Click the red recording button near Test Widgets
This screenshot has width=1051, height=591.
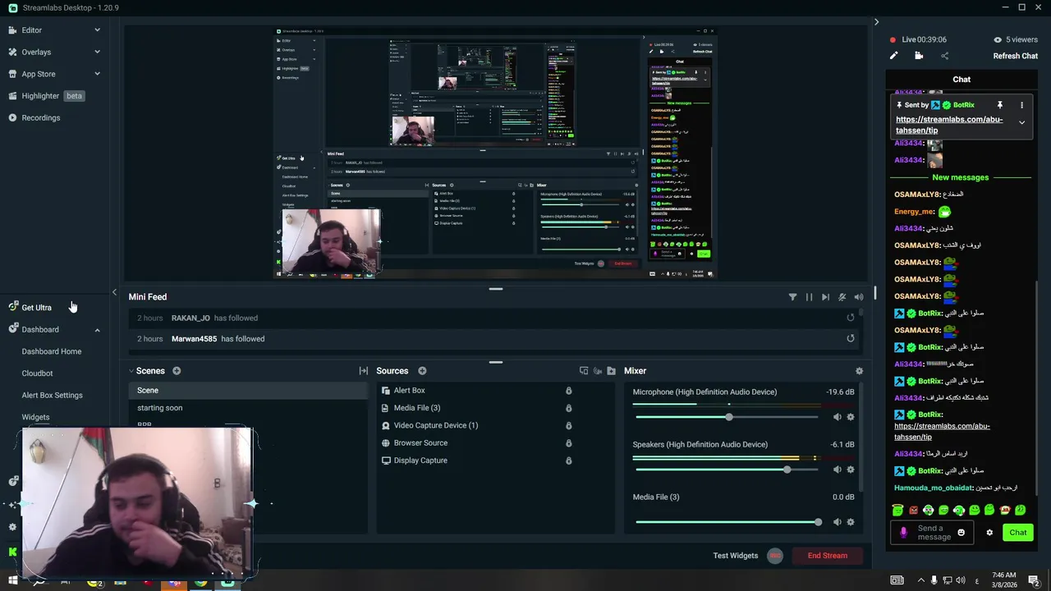pyautogui.click(x=775, y=556)
